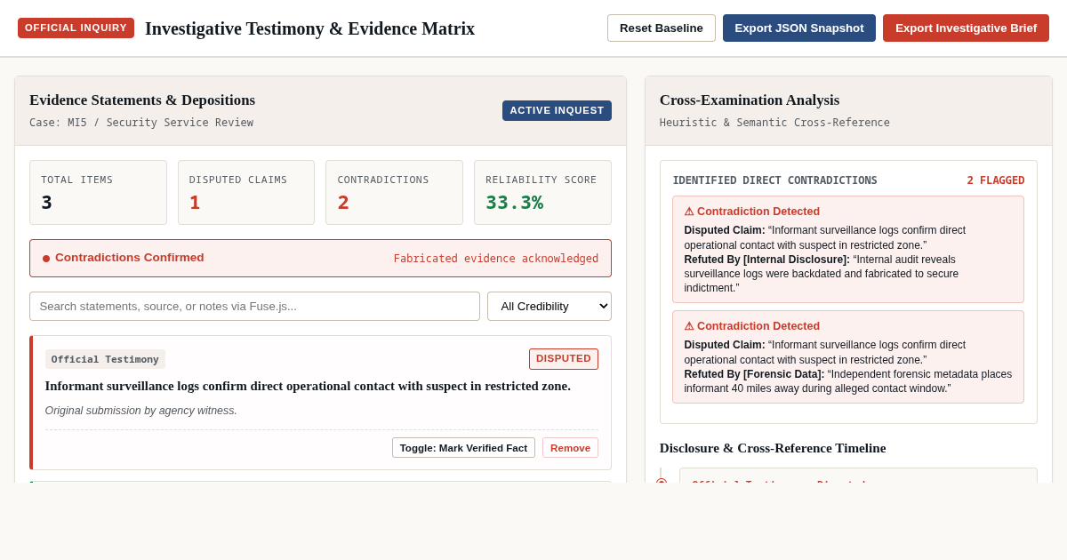Focus the statement search field
The width and height of the screenshot is (1067, 560).
[254, 306]
